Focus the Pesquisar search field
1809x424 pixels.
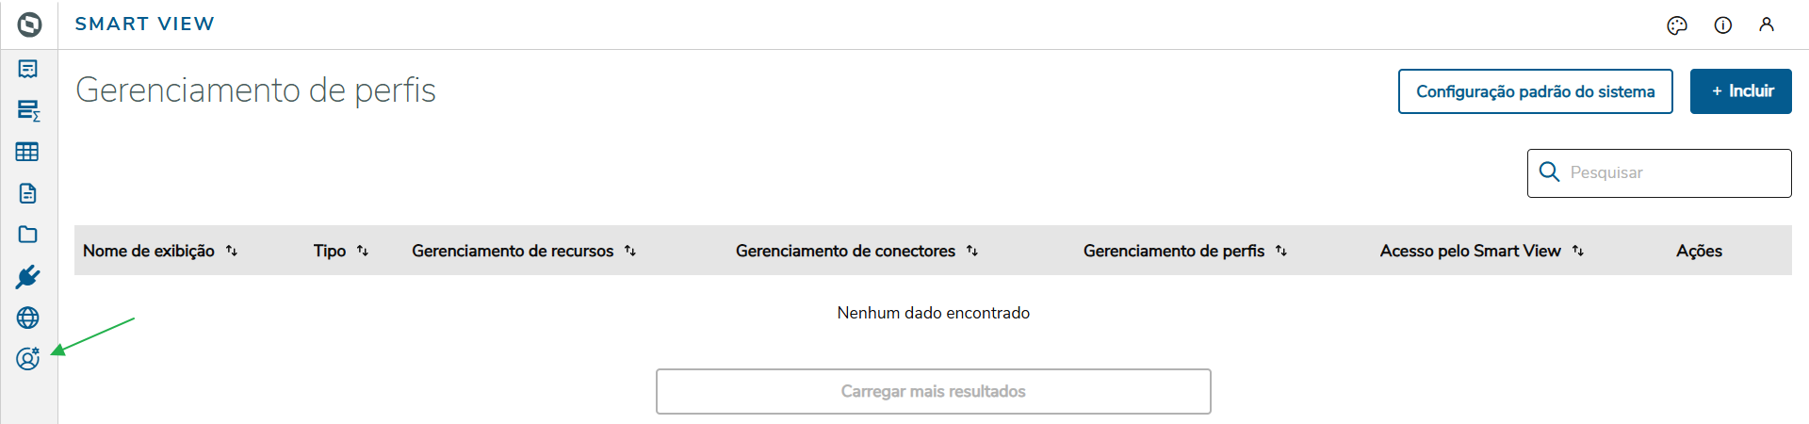[1672, 173]
